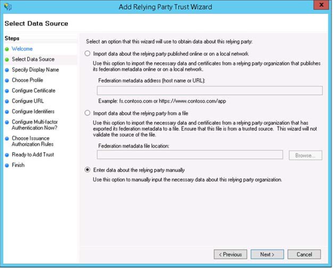Select import data published online radio option

point(87,54)
